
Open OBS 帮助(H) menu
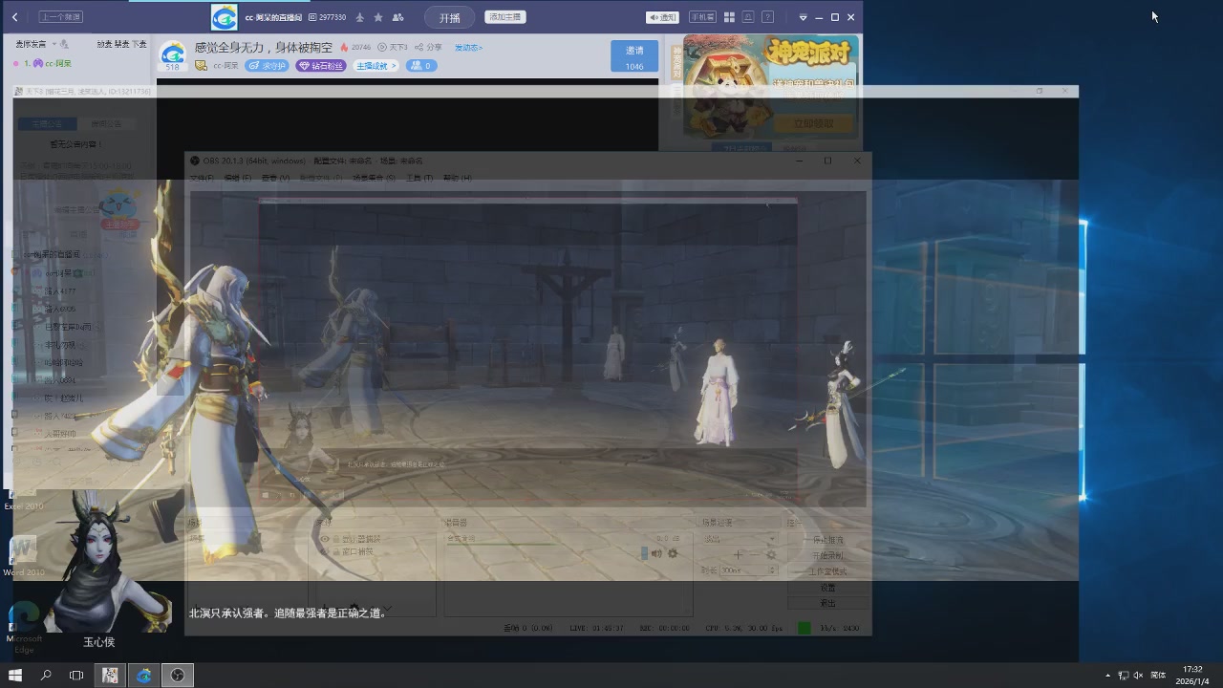[x=457, y=179]
